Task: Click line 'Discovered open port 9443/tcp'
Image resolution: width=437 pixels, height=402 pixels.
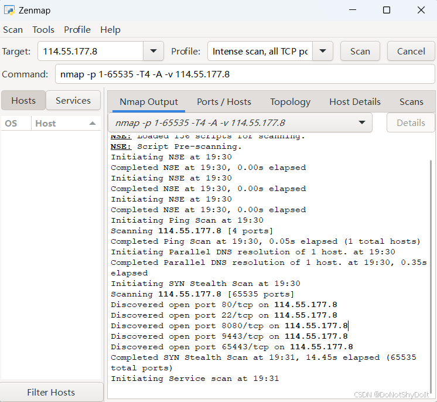Action: click(x=229, y=336)
